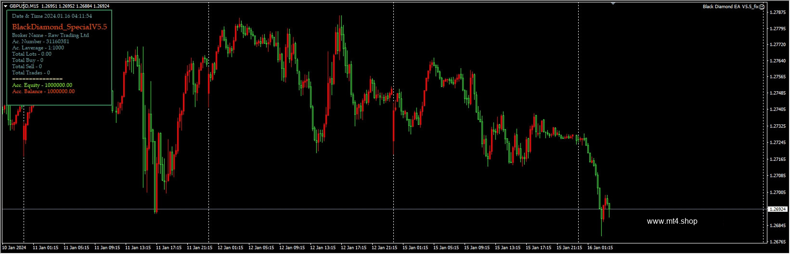Click the one-click trading arrow beside GBPUSD,M15
The width and height of the screenshot is (790, 254).
point(6,6)
